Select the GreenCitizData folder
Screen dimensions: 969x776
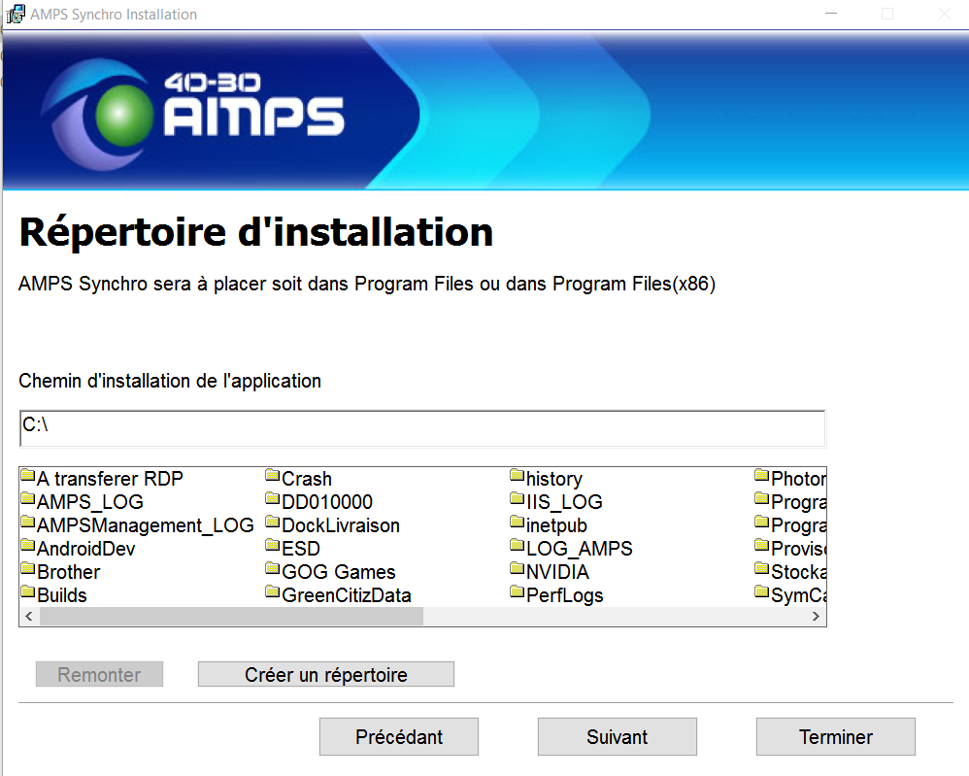[x=346, y=595]
